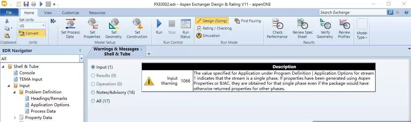Select Notes/Advisory (16) radio option
Screen dimensions: 411x122
click(113, 92)
